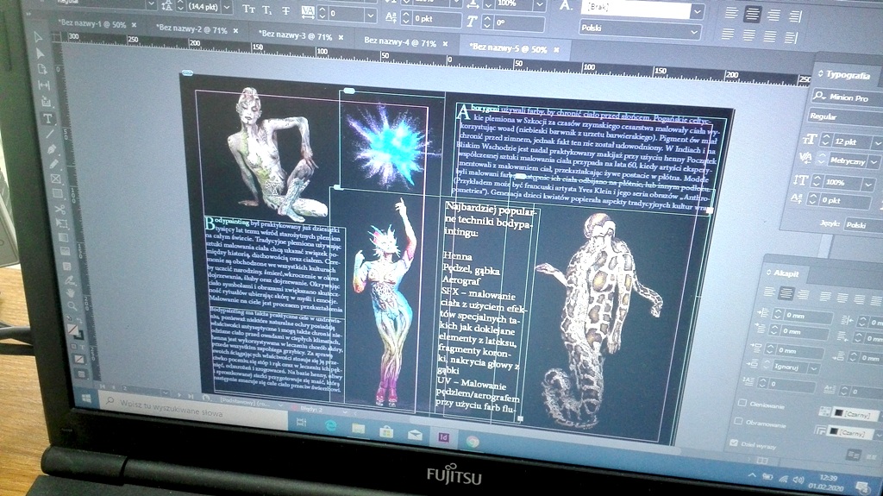Select the Line tool

50,135
